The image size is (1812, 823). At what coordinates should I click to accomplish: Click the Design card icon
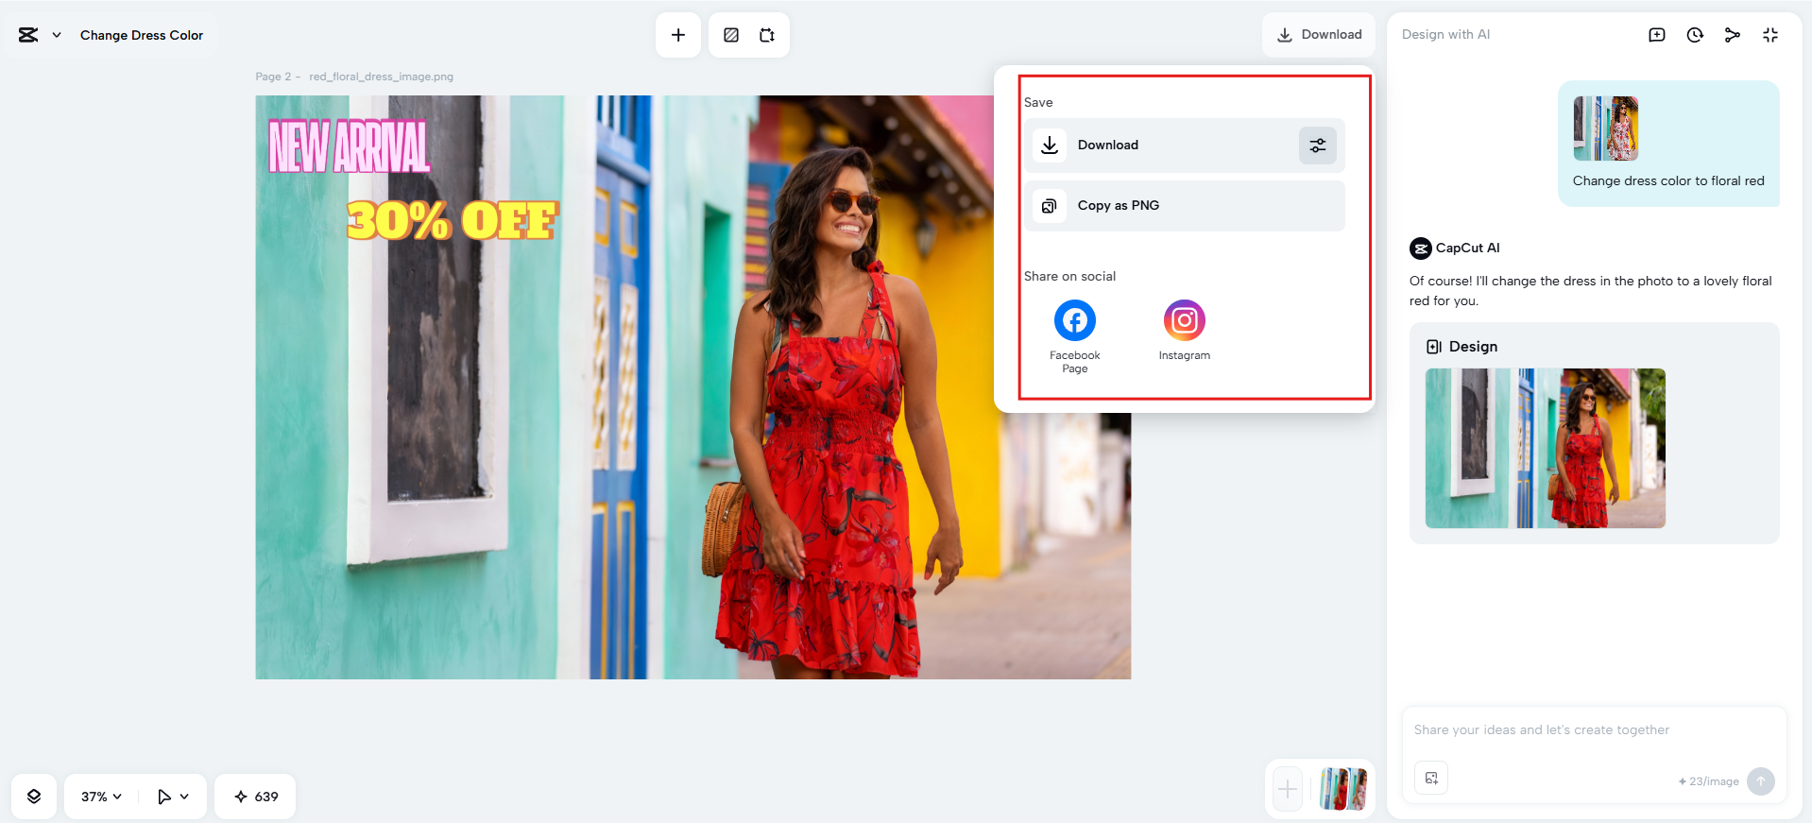click(x=1434, y=347)
